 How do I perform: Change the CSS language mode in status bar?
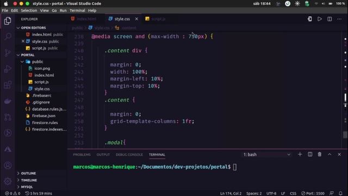pos(293,193)
